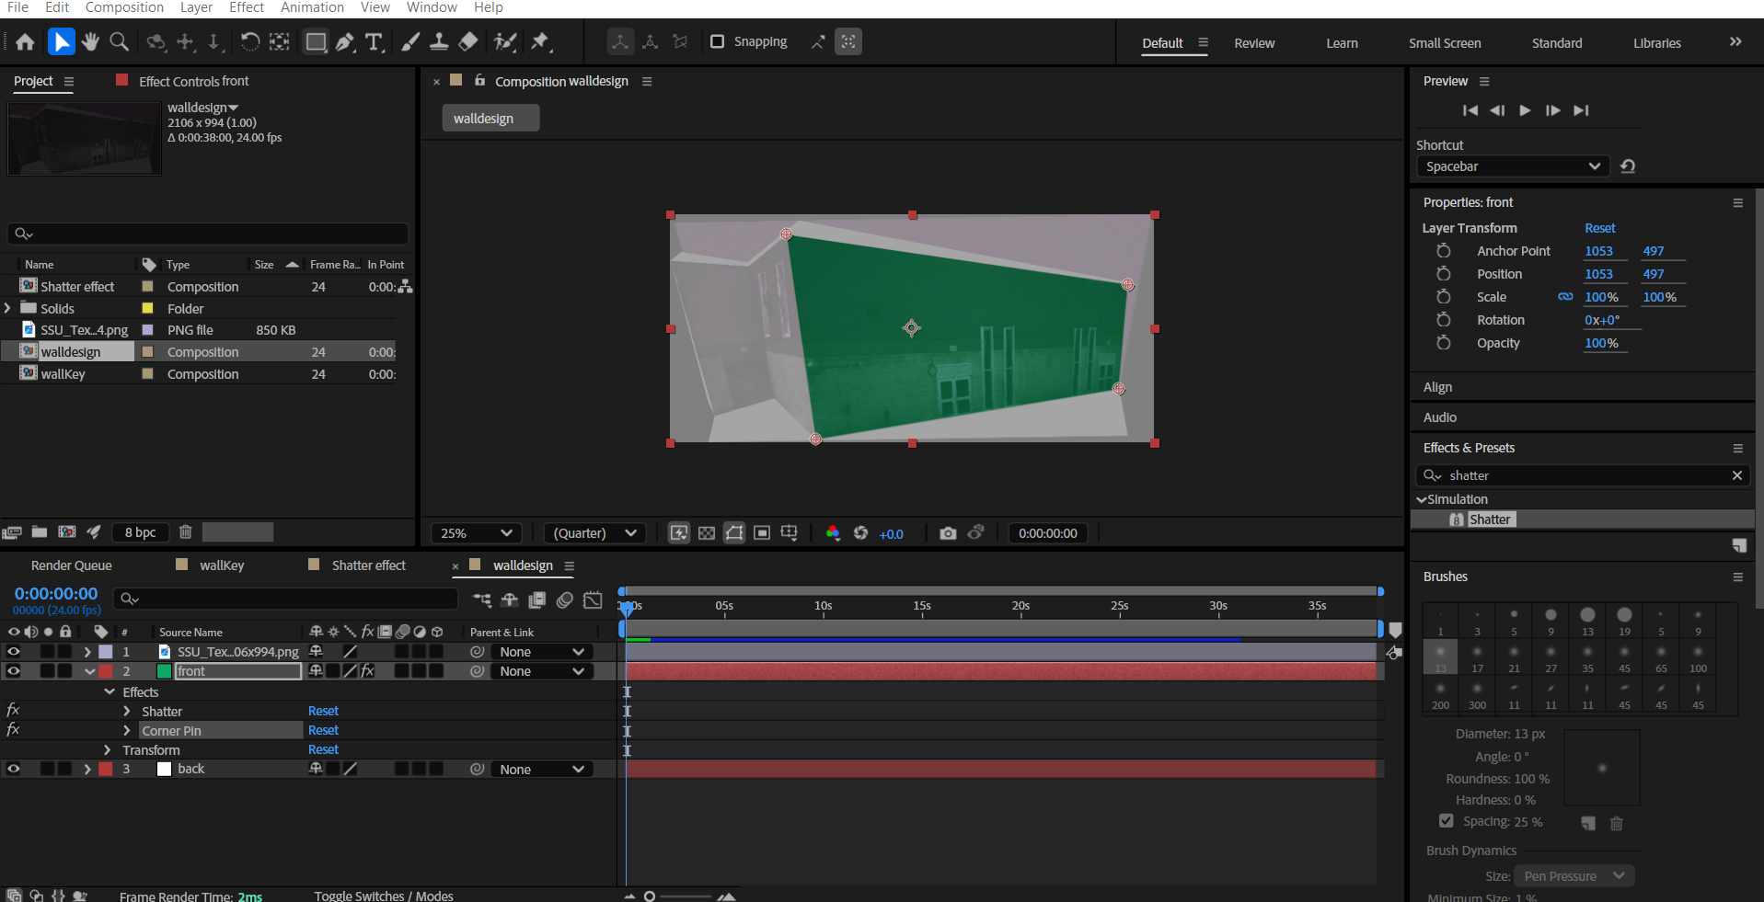Enable the Snapping checkbox

(718, 41)
